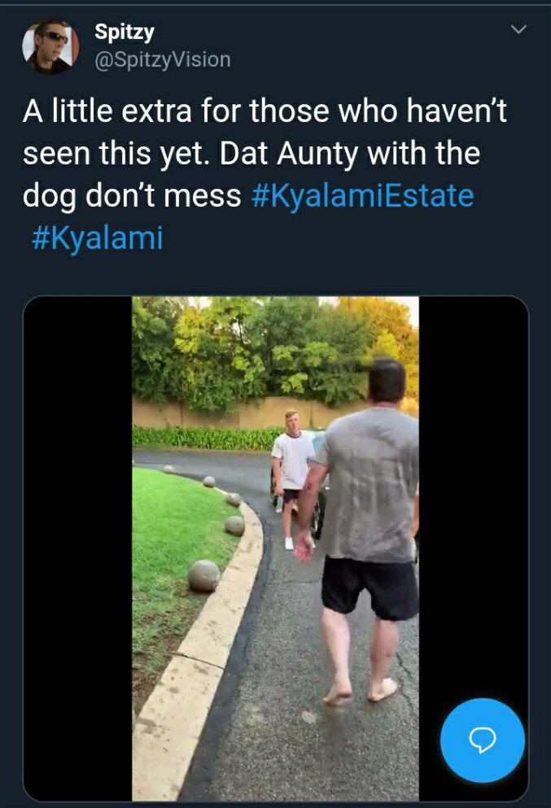This screenshot has height=808, width=551.
Task: Tap the tweet text body
Action: (x=265, y=174)
